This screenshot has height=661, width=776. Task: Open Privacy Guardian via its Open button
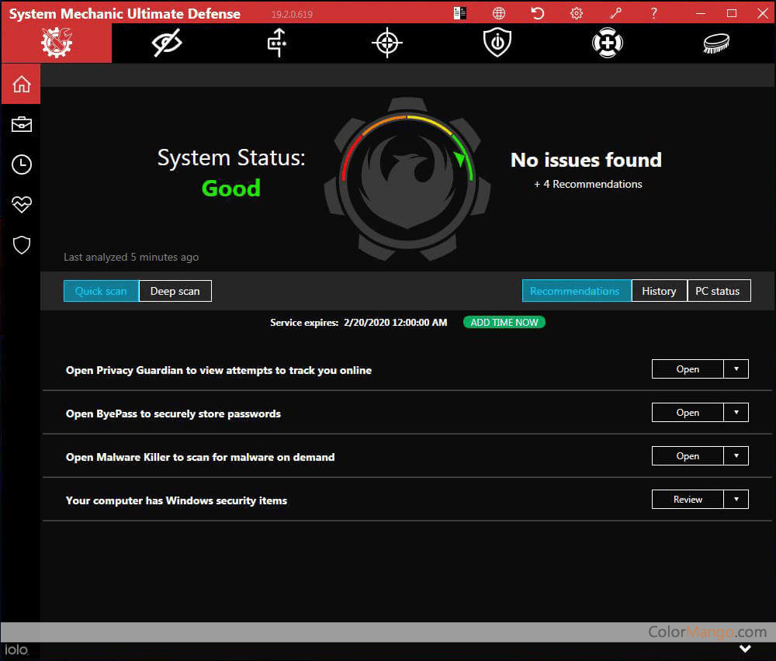click(688, 369)
